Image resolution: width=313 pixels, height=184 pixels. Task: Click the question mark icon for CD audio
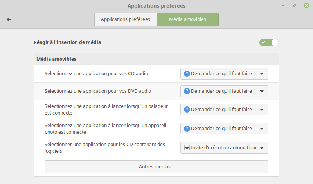pyautogui.click(x=187, y=74)
